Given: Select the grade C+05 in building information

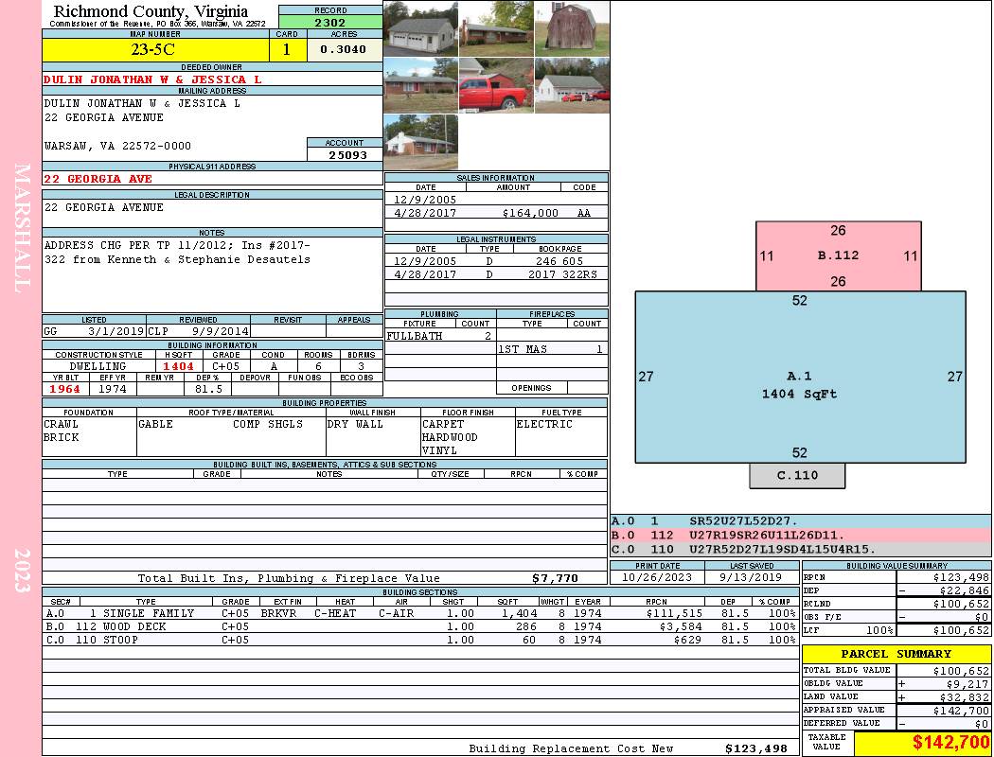Looking at the screenshot, I should point(225,366).
